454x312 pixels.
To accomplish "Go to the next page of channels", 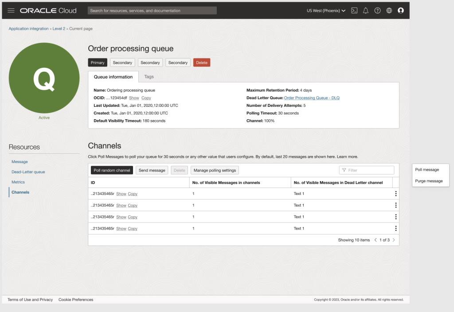I will tap(394, 240).
